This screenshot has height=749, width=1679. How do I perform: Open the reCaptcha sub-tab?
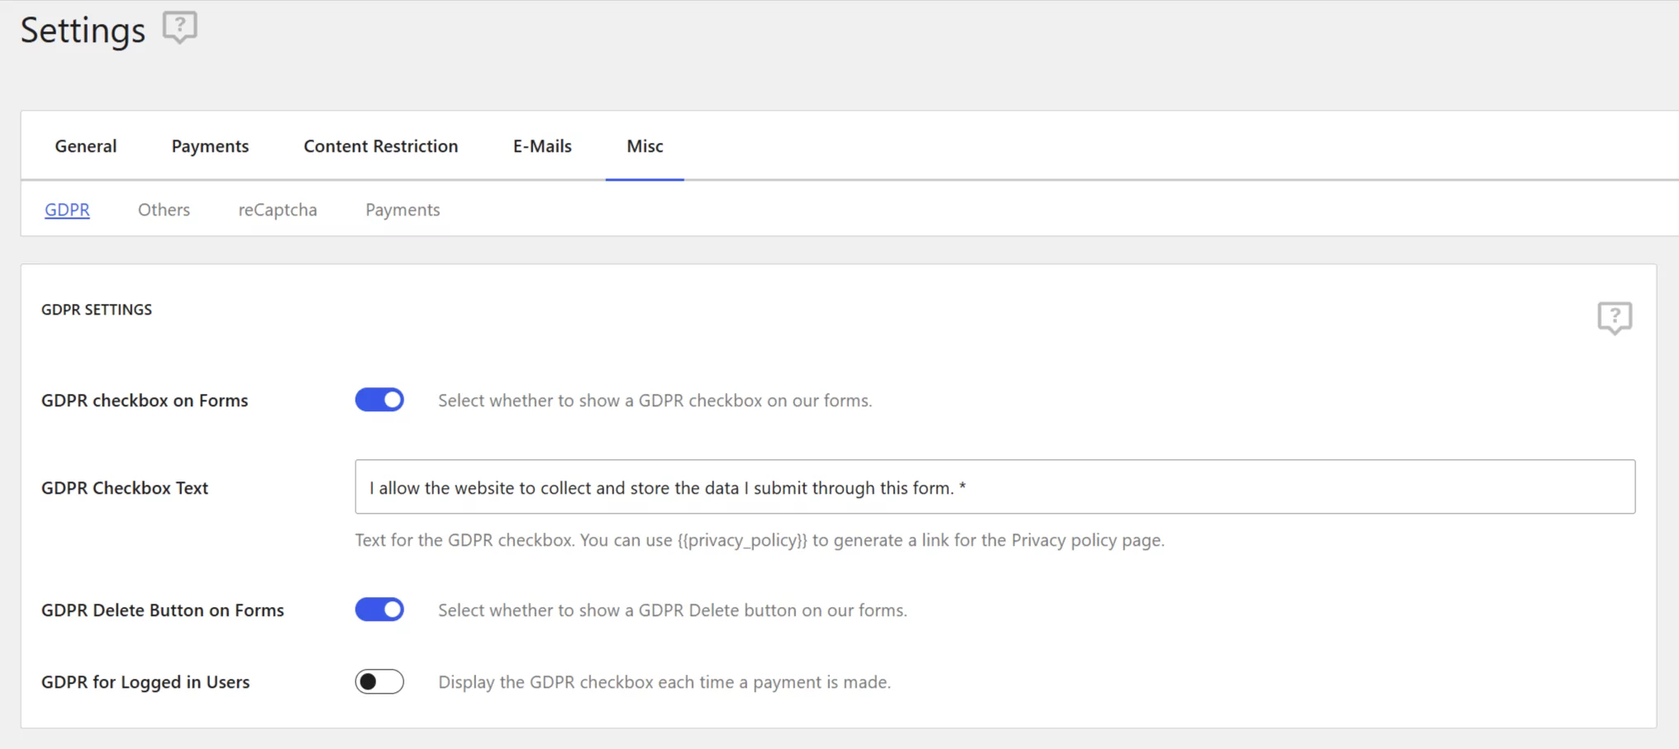278,210
